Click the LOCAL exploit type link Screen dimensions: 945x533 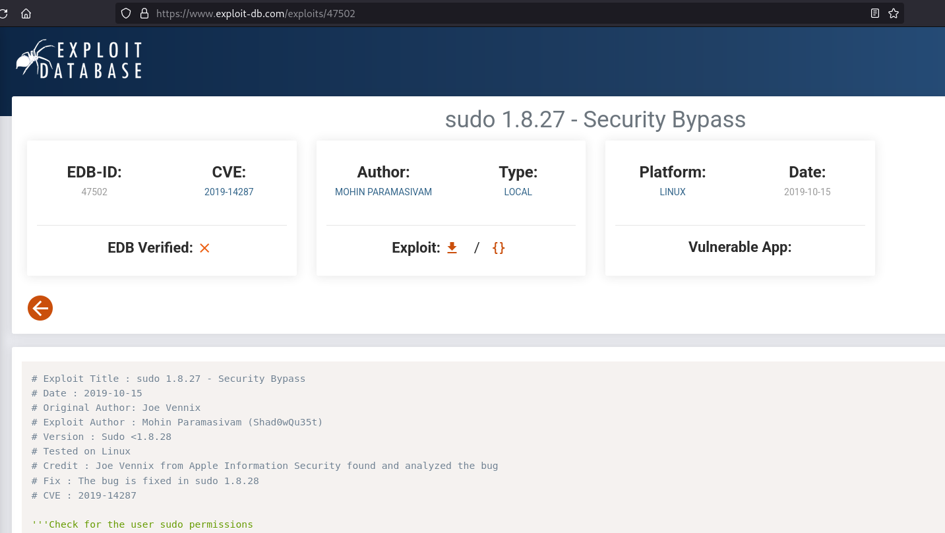(x=518, y=192)
